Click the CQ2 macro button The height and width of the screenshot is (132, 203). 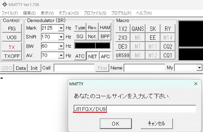pos(168,46)
